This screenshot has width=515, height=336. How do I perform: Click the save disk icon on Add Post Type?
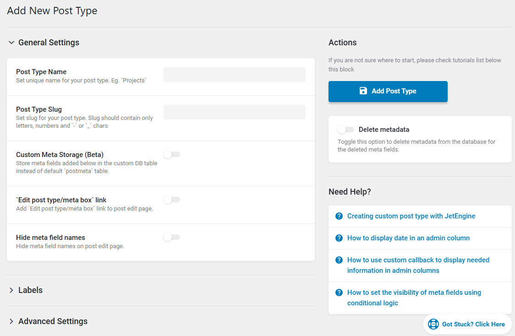click(x=363, y=91)
